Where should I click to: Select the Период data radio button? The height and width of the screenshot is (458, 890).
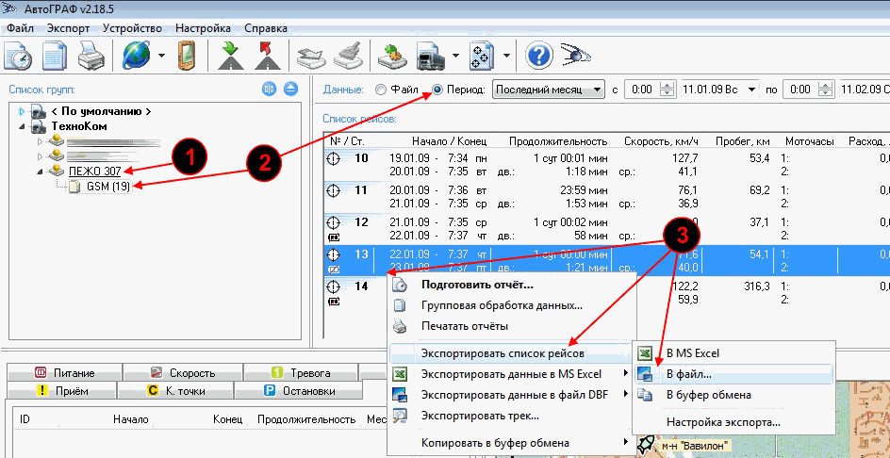pyautogui.click(x=438, y=90)
